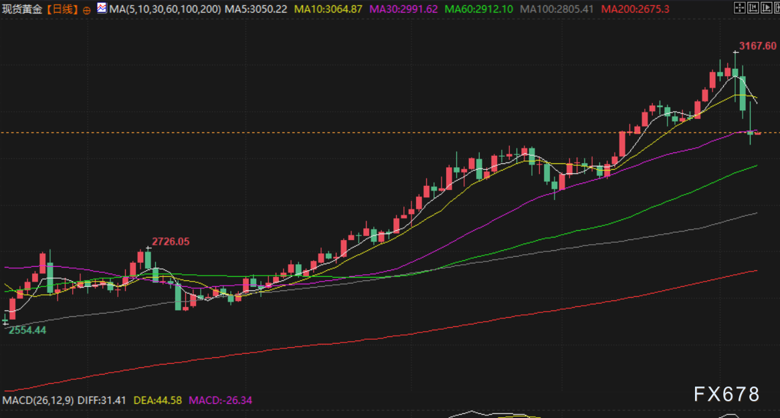Click the 2554.44 low price marker
The height and width of the screenshot is (418, 780).
pyautogui.click(x=27, y=330)
